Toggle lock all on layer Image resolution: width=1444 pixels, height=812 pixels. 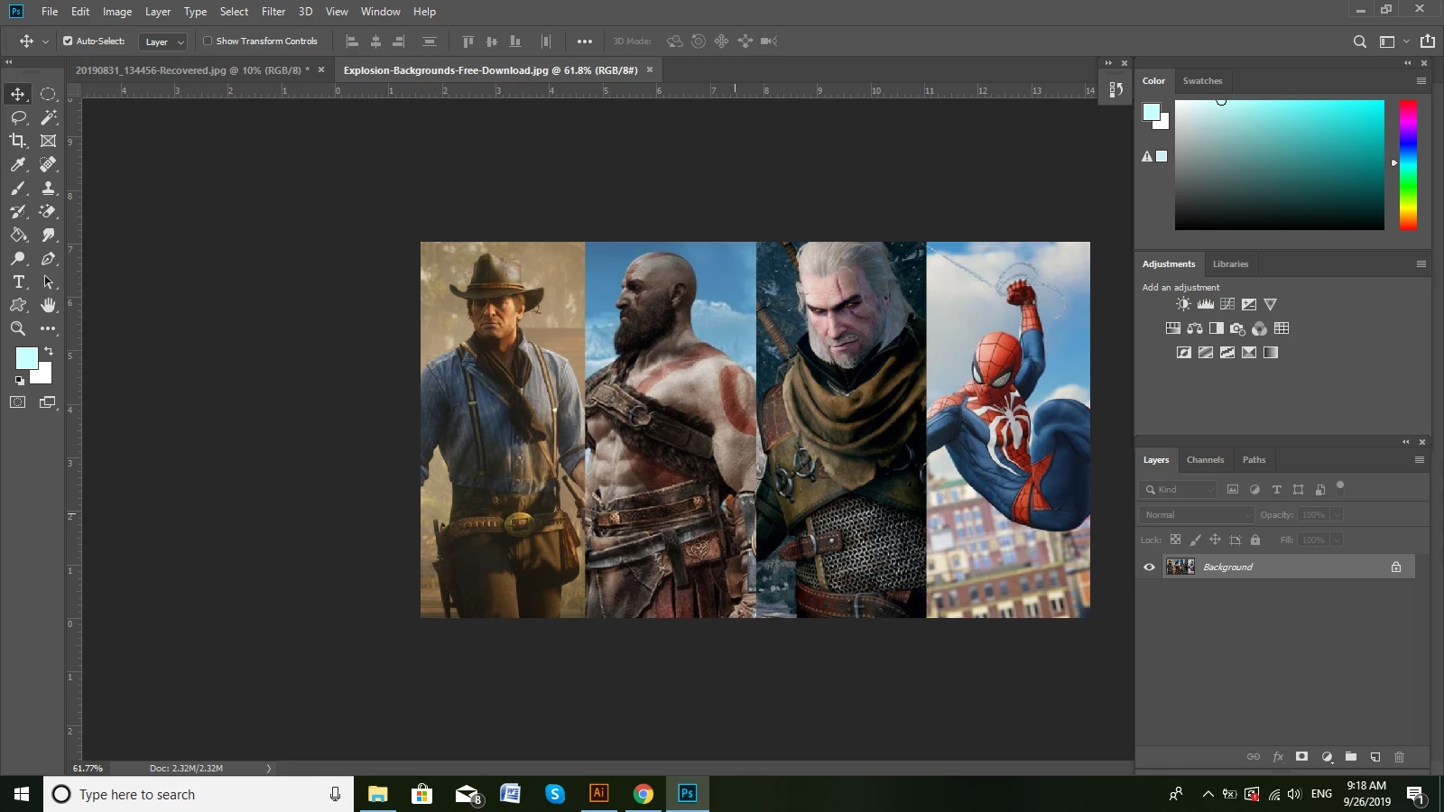tap(1255, 540)
